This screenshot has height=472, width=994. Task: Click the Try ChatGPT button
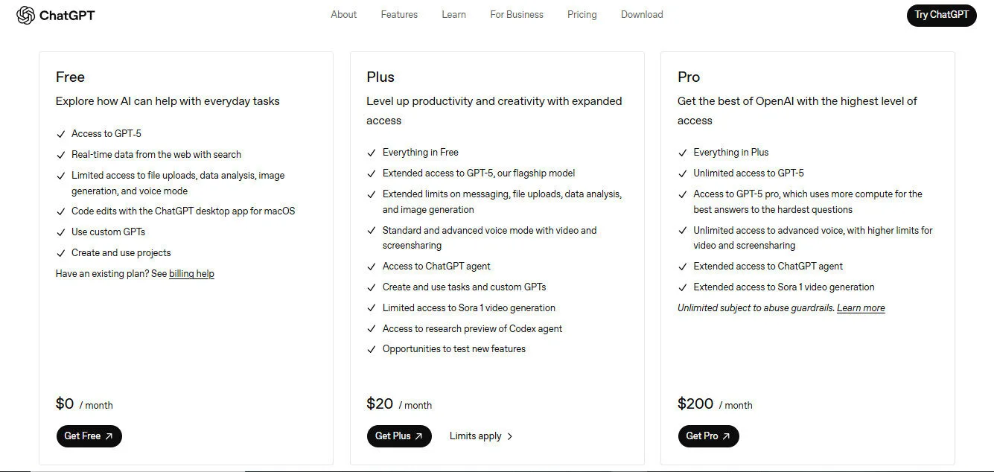click(x=941, y=15)
